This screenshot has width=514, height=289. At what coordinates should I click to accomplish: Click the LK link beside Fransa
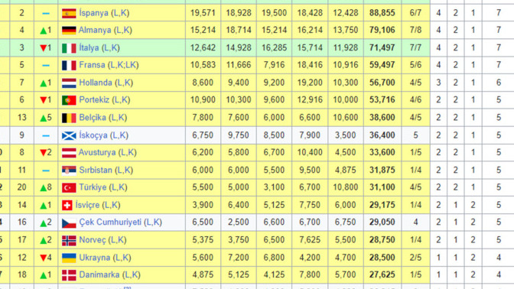click(131, 65)
